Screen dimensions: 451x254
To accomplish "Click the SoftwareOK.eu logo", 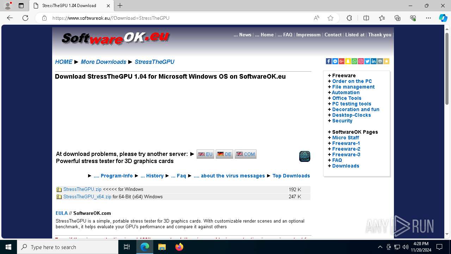I will tap(116, 38).
